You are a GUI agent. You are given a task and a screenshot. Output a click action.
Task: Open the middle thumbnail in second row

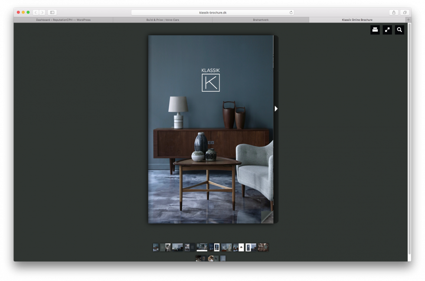click(213, 258)
